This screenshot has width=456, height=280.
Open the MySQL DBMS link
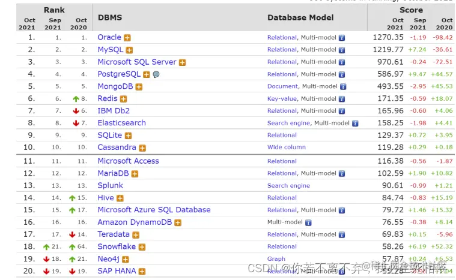coord(111,50)
